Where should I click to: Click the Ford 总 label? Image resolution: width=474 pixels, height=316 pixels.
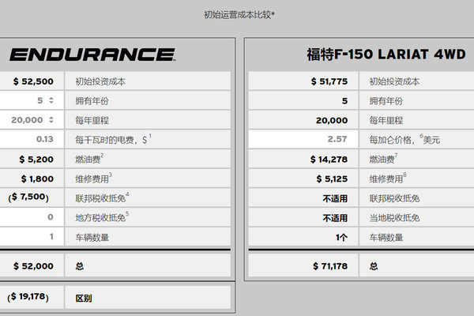[374, 266]
